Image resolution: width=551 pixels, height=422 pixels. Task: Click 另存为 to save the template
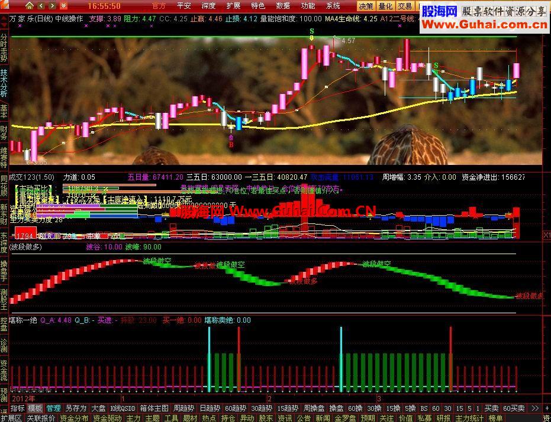(76, 408)
